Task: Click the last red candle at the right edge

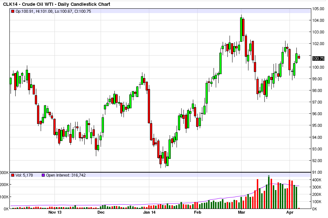Action: tap(299, 57)
